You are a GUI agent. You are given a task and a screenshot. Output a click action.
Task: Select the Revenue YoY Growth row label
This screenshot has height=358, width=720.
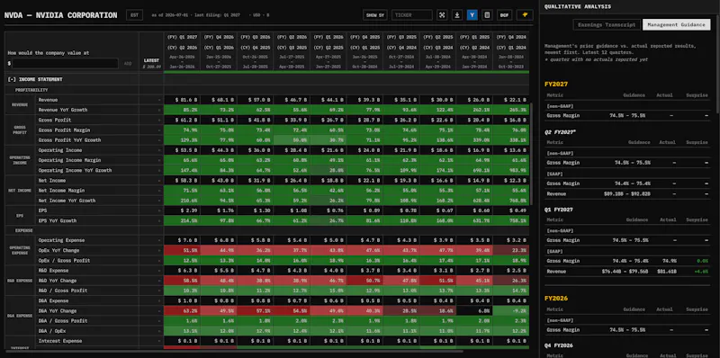(63, 110)
